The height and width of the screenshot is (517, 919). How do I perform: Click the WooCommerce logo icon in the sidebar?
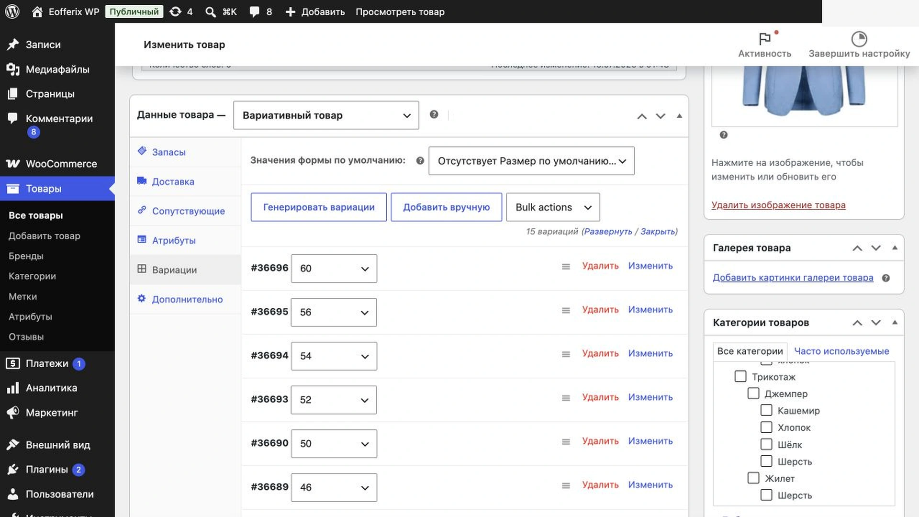click(13, 164)
